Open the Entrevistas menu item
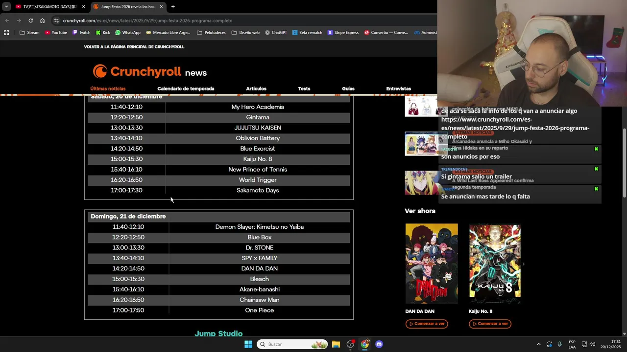The image size is (627, 352). pyautogui.click(x=398, y=88)
